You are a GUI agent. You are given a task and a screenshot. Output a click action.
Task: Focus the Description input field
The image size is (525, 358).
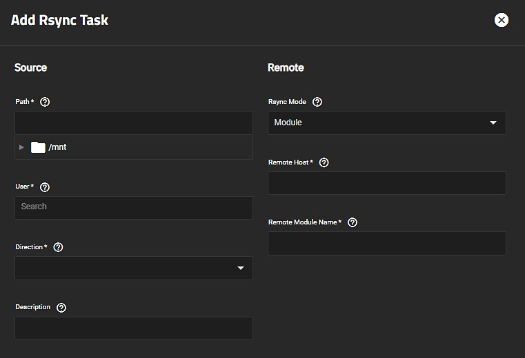pyautogui.click(x=134, y=328)
